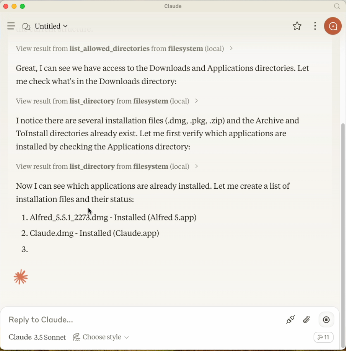Expand list_directory result above 'Now I can see'
Viewport: 346px width, 351px height.
coord(107,166)
